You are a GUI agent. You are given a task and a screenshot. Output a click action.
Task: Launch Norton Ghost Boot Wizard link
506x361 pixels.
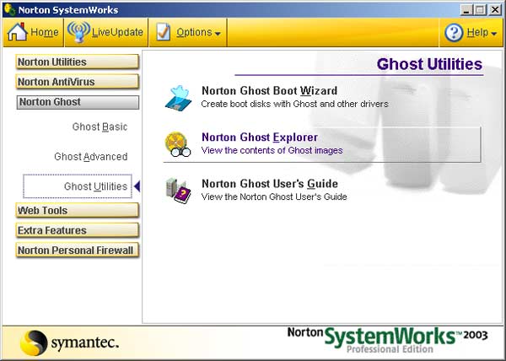pos(270,90)
